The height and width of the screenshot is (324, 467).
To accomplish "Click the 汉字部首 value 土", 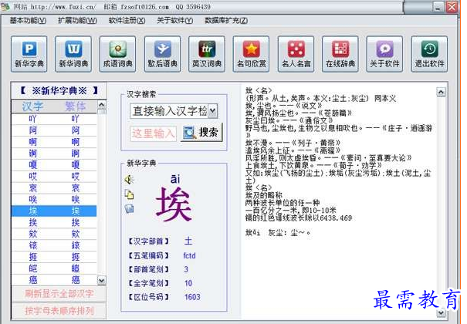I will [188, 241].
